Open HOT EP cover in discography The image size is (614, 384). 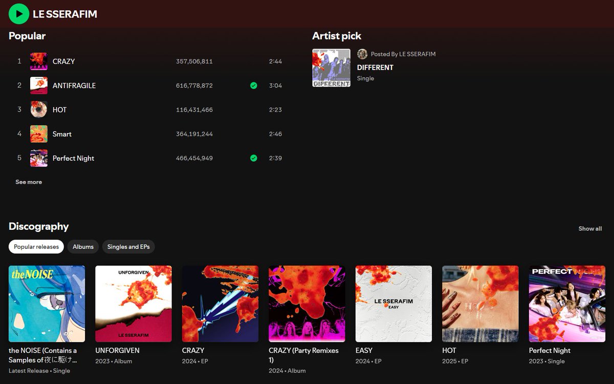tap(480, 304)
